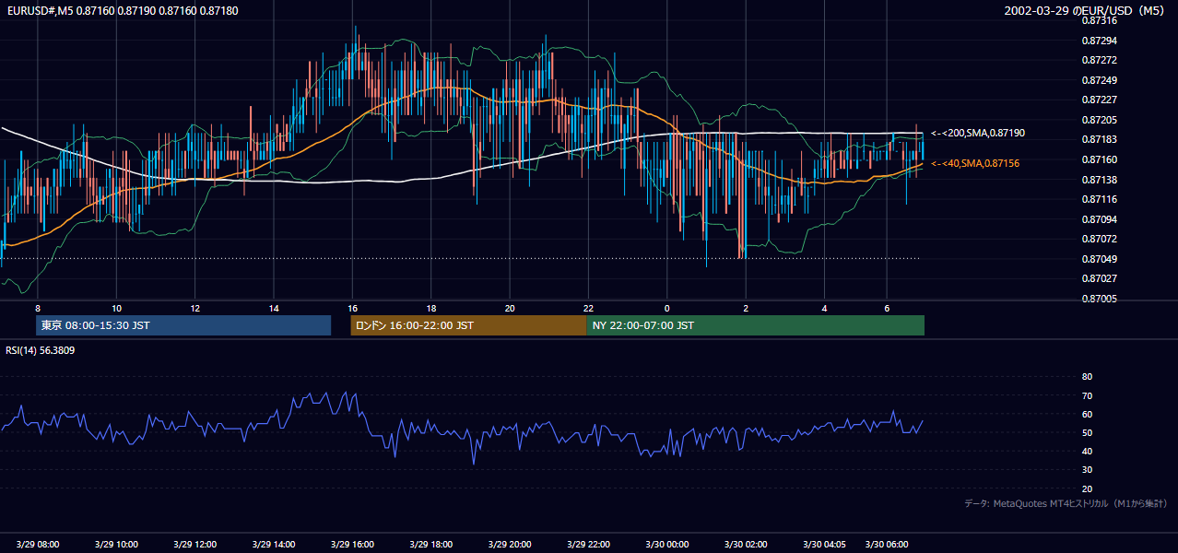Click price axis label 0.87160
The width and height of the screenshot is (1178, 553).
[x=1099, y=159]
